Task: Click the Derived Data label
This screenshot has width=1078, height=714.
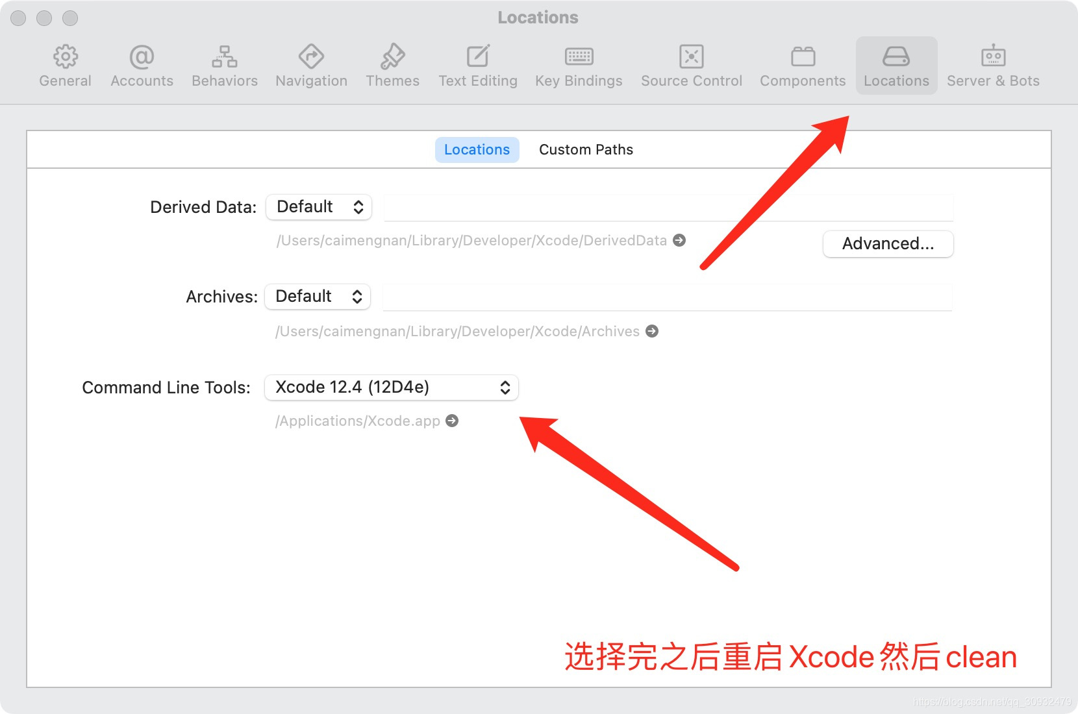Action: tap(203, 207)
